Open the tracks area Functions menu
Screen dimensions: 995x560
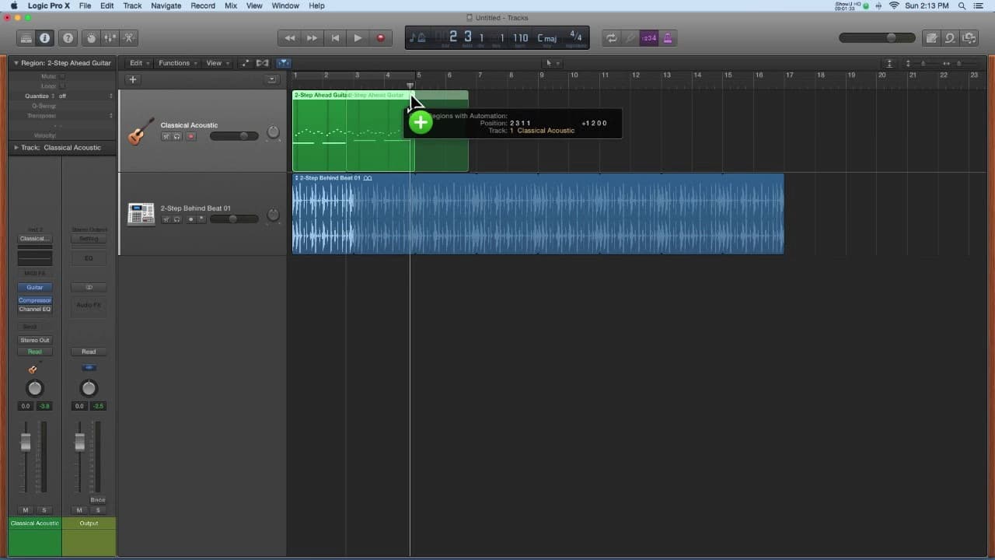coord(177,63)
